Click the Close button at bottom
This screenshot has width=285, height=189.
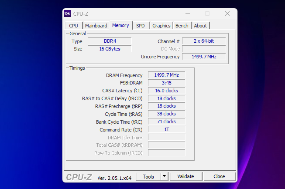pos(219,176)
